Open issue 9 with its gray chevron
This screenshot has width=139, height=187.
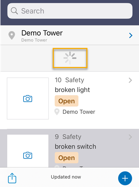pos(130,137)
